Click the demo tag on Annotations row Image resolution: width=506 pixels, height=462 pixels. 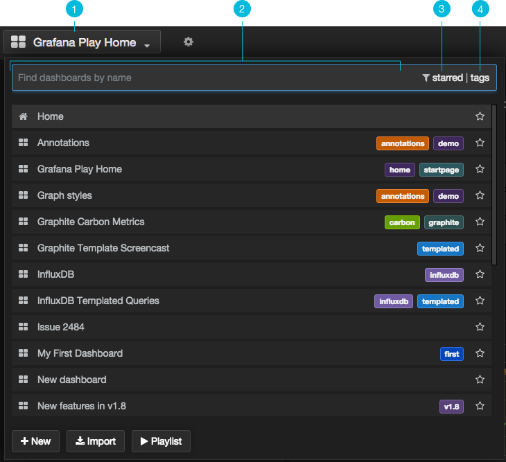448,143
